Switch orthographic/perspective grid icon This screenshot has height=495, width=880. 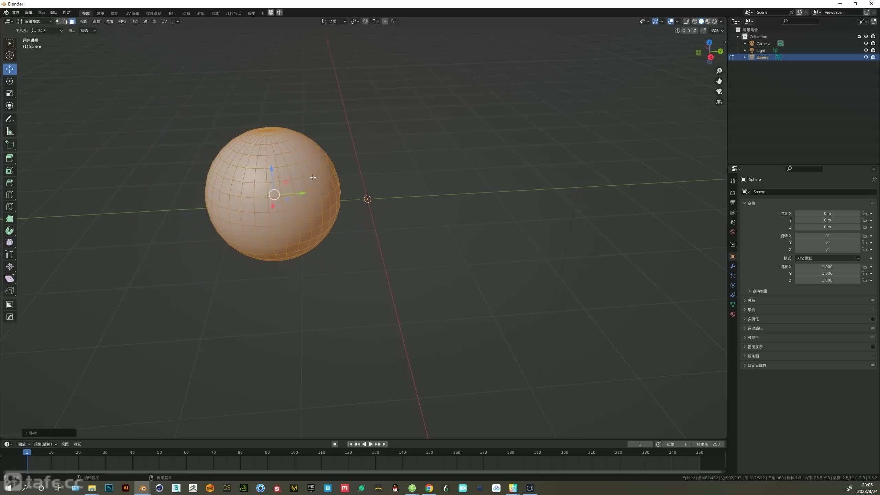point(719,102)
